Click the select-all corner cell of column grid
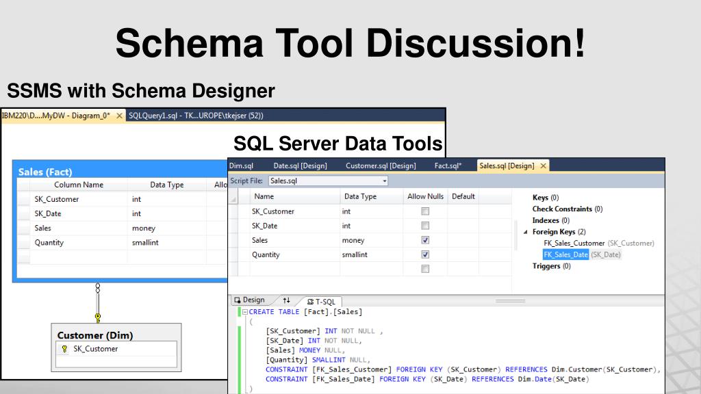Viewport: 701px width, 394px height. 235,197
